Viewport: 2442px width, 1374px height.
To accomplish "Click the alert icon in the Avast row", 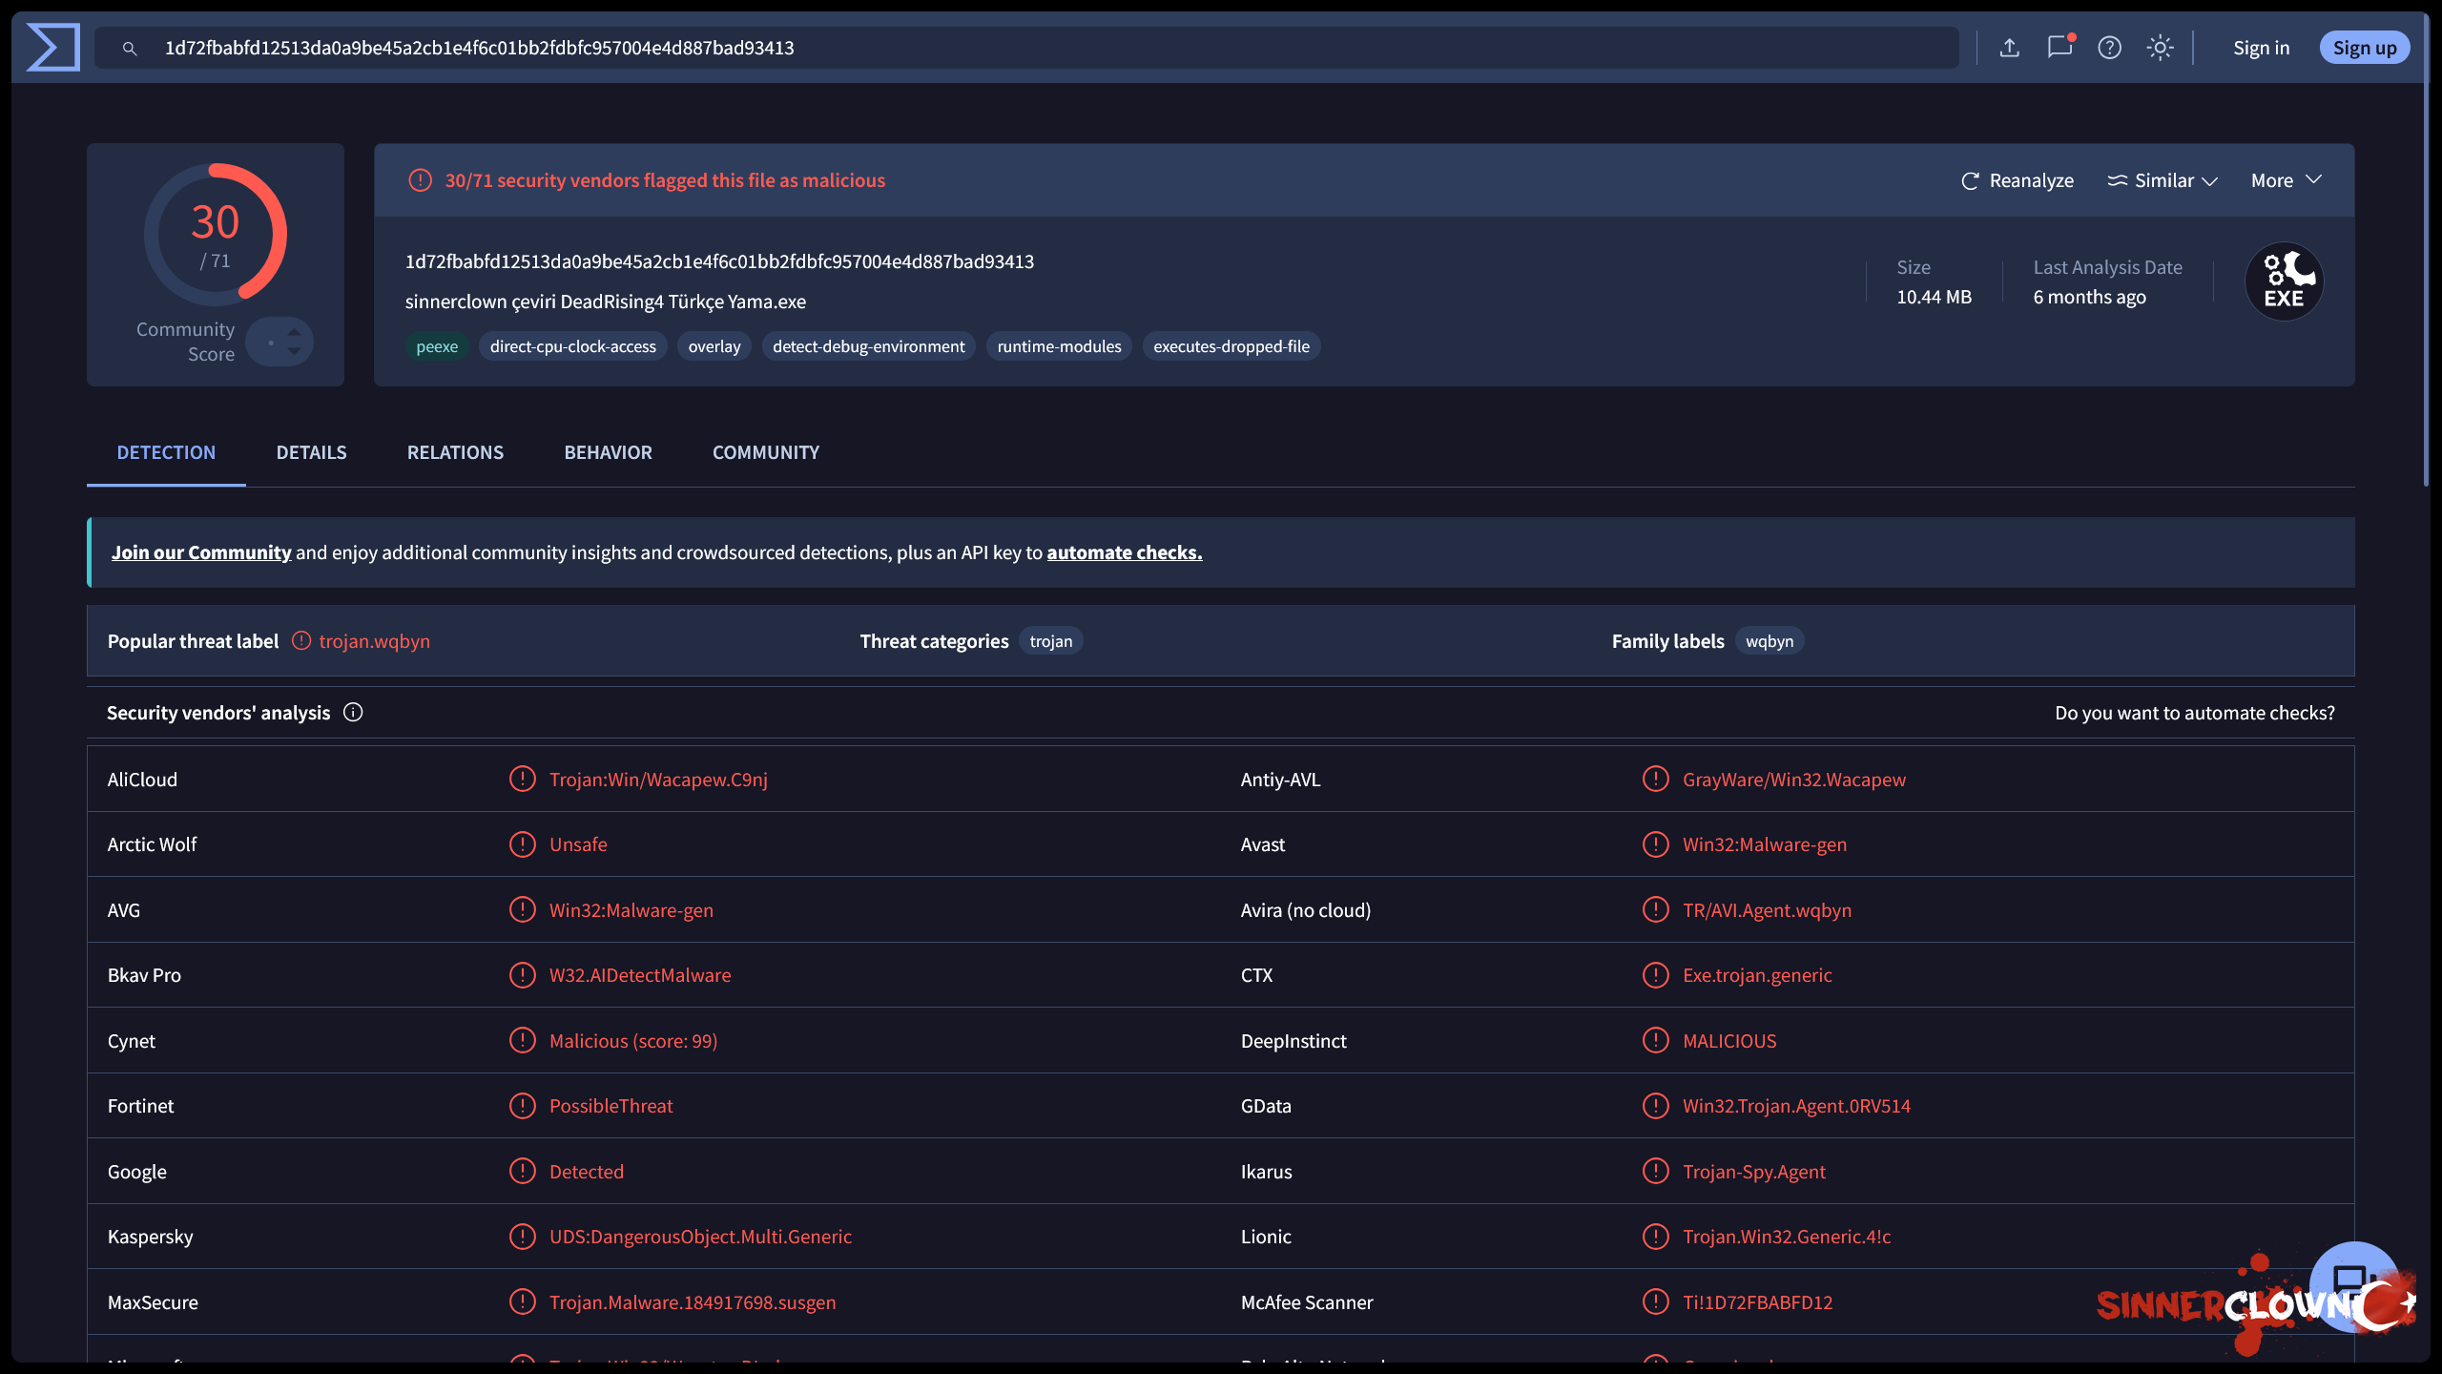I will coord(1656,844).
